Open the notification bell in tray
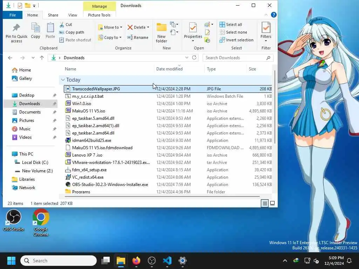The width and height of the screenshot is (359, 269). coord(350,261)
